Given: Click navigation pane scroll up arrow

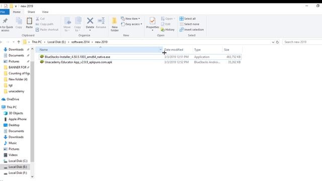Looking at the screenshot, I should (x=32, y=49).
